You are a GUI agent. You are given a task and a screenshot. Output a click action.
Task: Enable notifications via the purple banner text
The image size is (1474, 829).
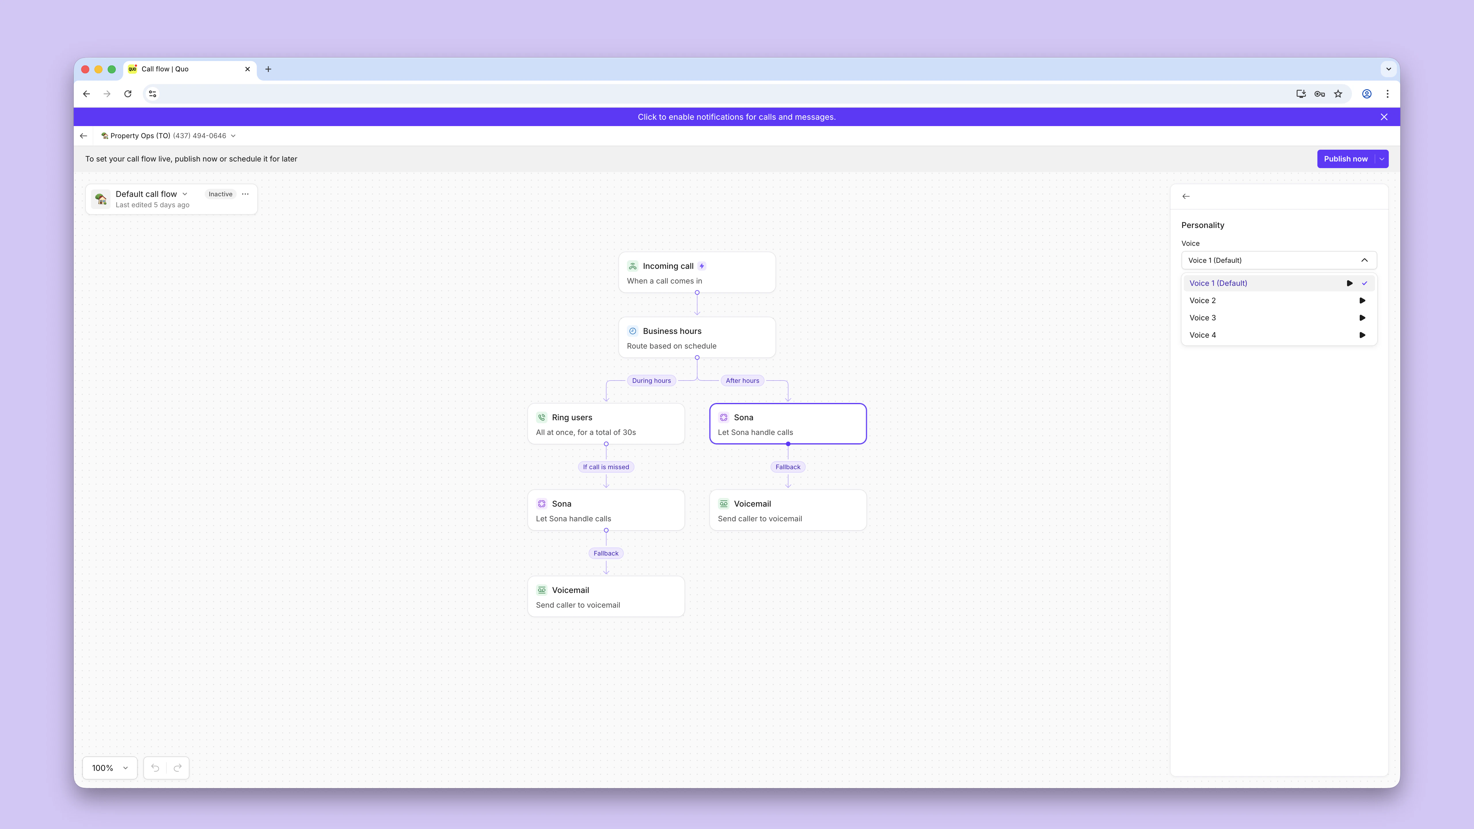[x=736, y=117]
